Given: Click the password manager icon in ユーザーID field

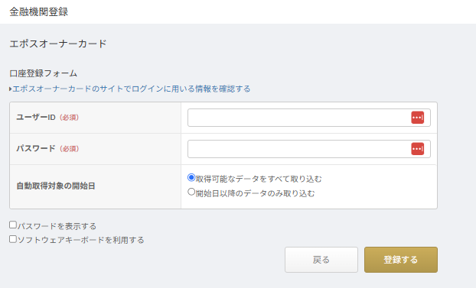Looking at the screenshot, I should tap(417, 118).
